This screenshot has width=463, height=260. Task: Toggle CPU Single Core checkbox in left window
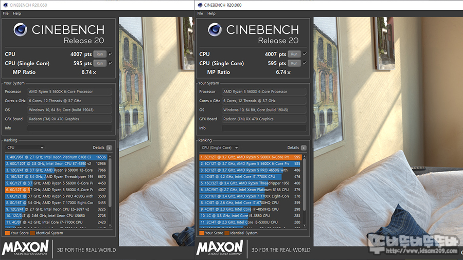(111, 63)
